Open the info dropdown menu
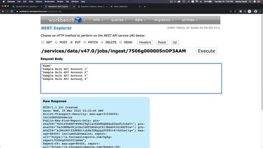This screenshot has height=148, width=263. point(98,20)
